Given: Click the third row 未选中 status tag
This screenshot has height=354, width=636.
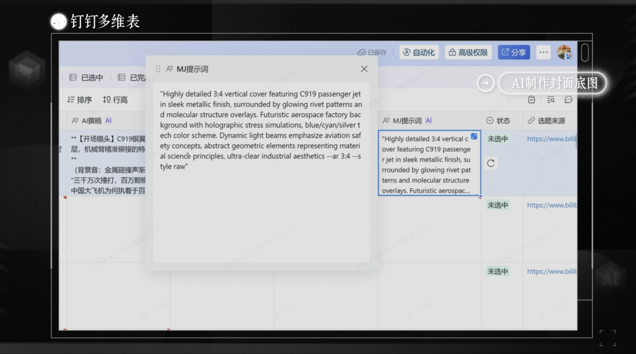Looking at the screenshot, I should point(498,271).
